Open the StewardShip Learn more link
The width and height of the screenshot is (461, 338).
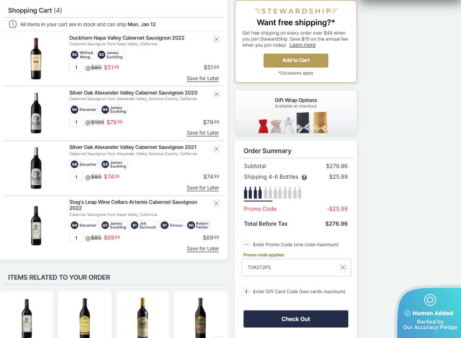click(x=302, y=45)
